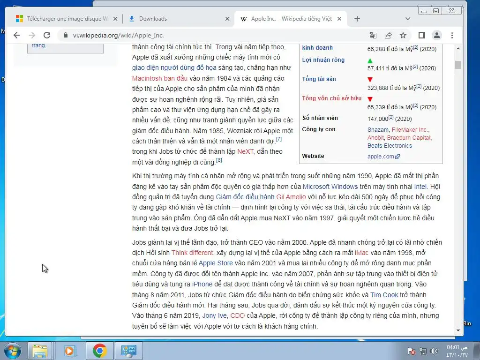Screen dimensions: 480x360
Task: Open citation [7] footnote
Action: tap(279, 139)
